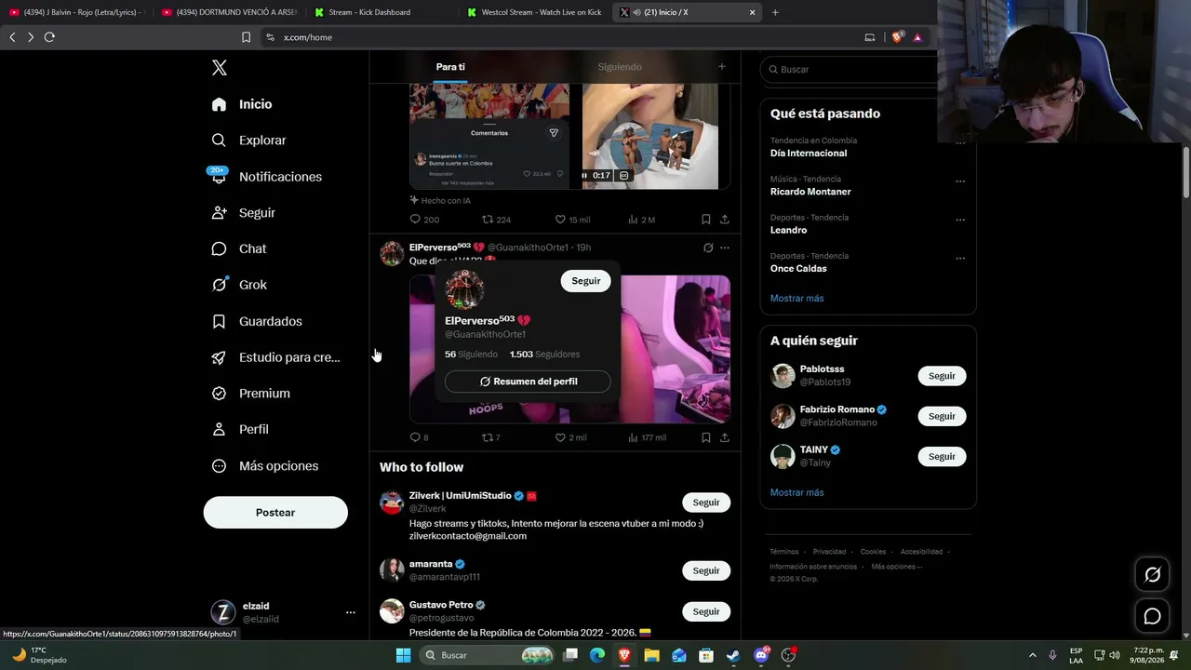1191x670 pixels.
Task: Repost the post with 7 reposts
Action: click(x=490, y=437)
